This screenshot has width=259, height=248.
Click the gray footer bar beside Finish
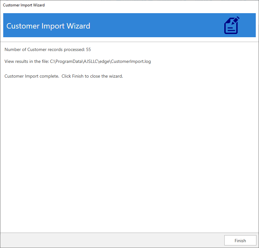point(112,240)
